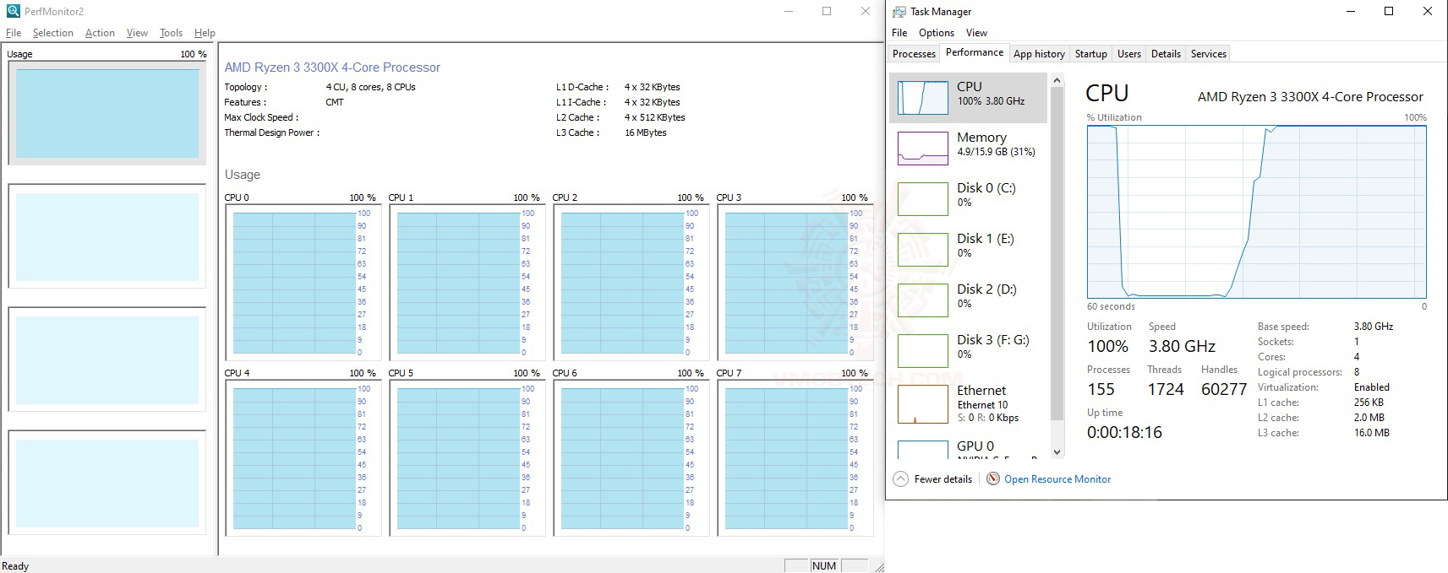
Task: Click the CPU 6 usage graph
Action: pyautogui.click(x=631, y=458)
